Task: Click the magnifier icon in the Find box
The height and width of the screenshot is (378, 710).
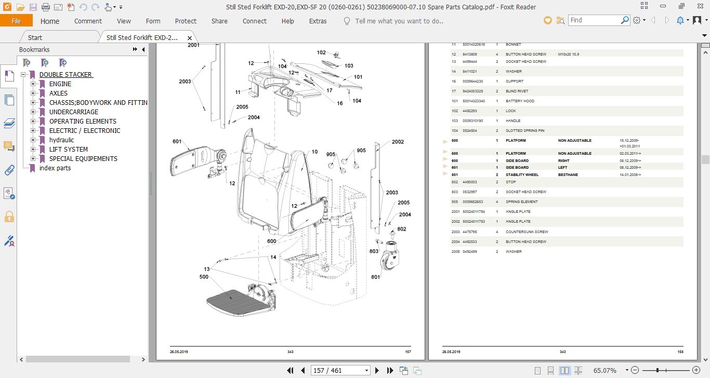Action: [625, 20]
